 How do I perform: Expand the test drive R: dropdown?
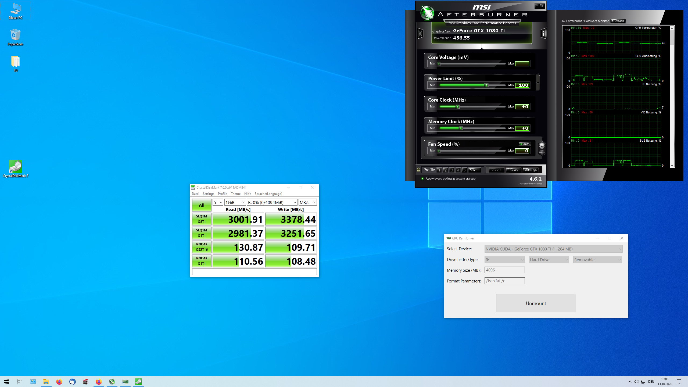click(272, 202)
